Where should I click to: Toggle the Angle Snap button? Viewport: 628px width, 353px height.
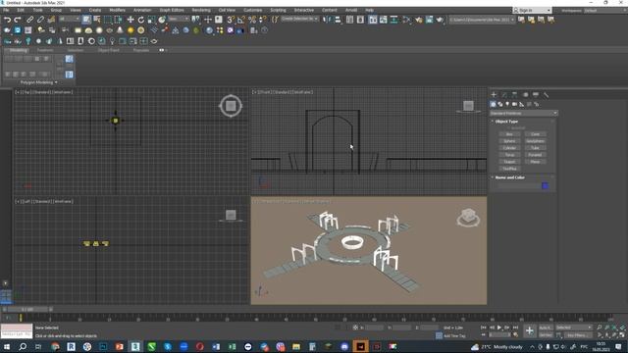(x=241, y=20)
